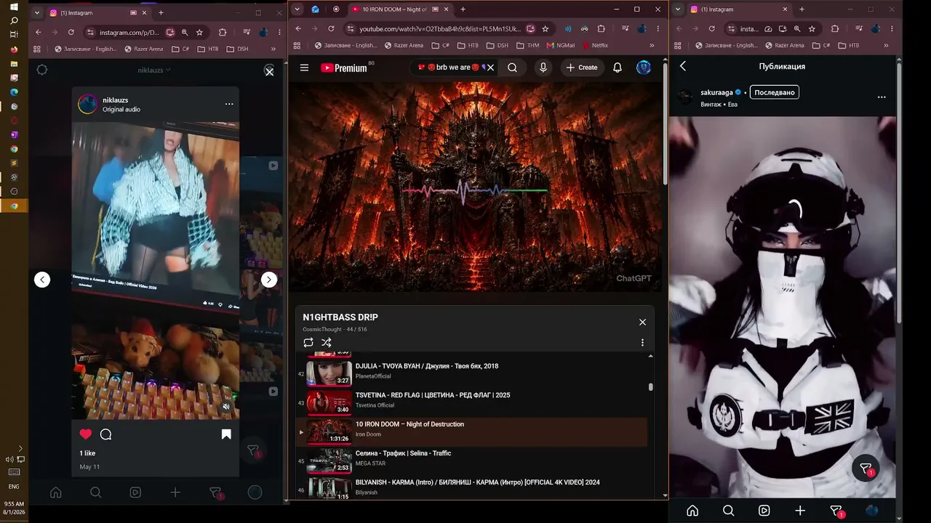Run the YouTube search with the magnifier button

[x=513, y=68]
